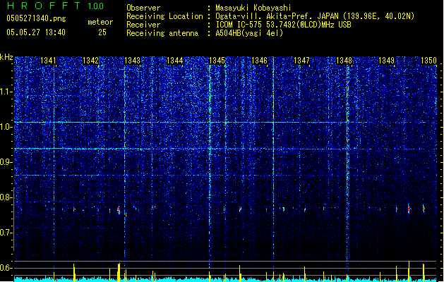Click the Ogata-vill. Akita-Pref. JAPAN location text

coord(315,16)
